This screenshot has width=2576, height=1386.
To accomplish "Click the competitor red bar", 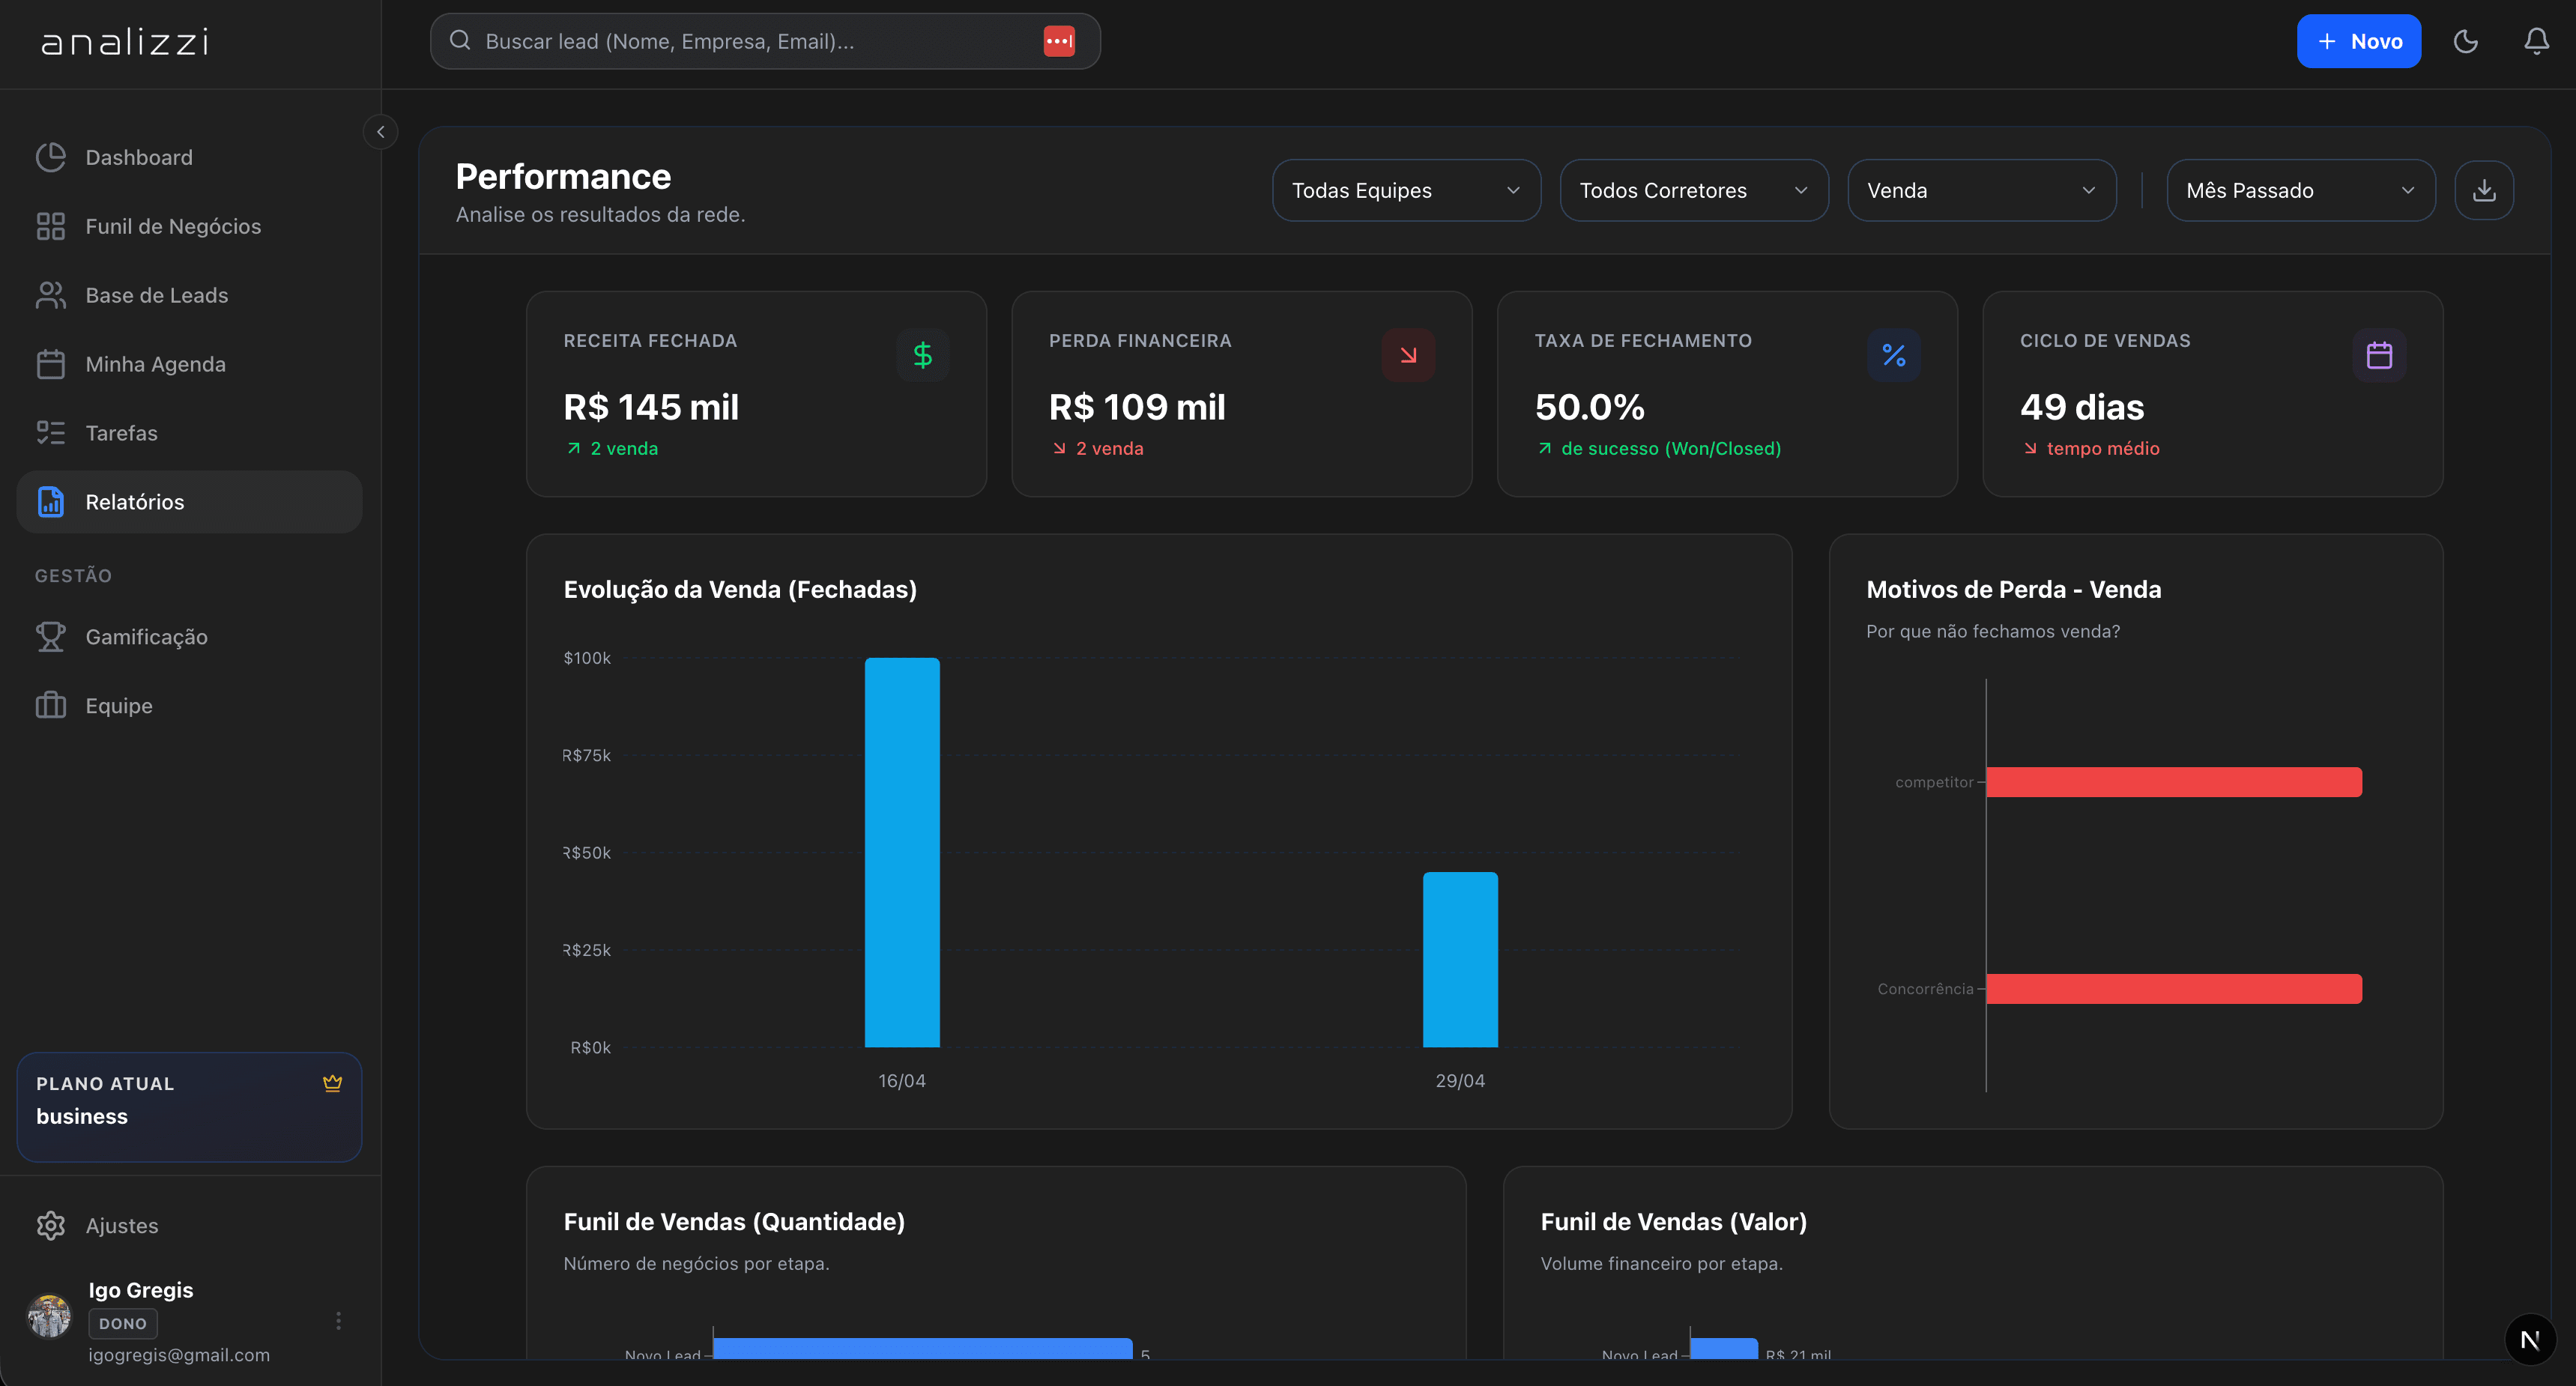I will (2174, 782).
